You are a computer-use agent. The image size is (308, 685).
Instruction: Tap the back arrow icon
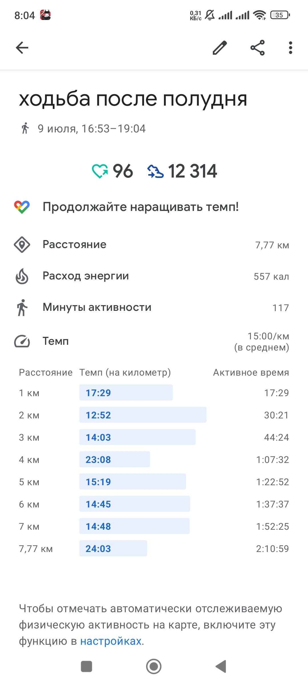pyautogui.click(x=22, y=48)
